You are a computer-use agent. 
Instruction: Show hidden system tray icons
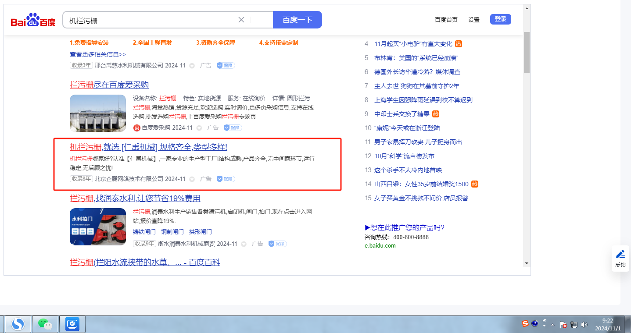(553, 325)
